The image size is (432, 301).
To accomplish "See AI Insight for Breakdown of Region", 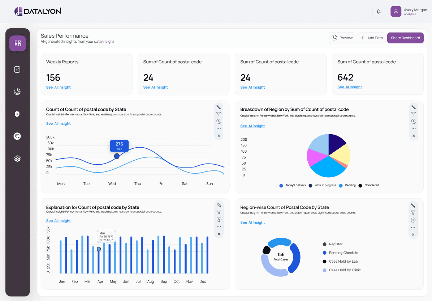I will coord(252,126).
